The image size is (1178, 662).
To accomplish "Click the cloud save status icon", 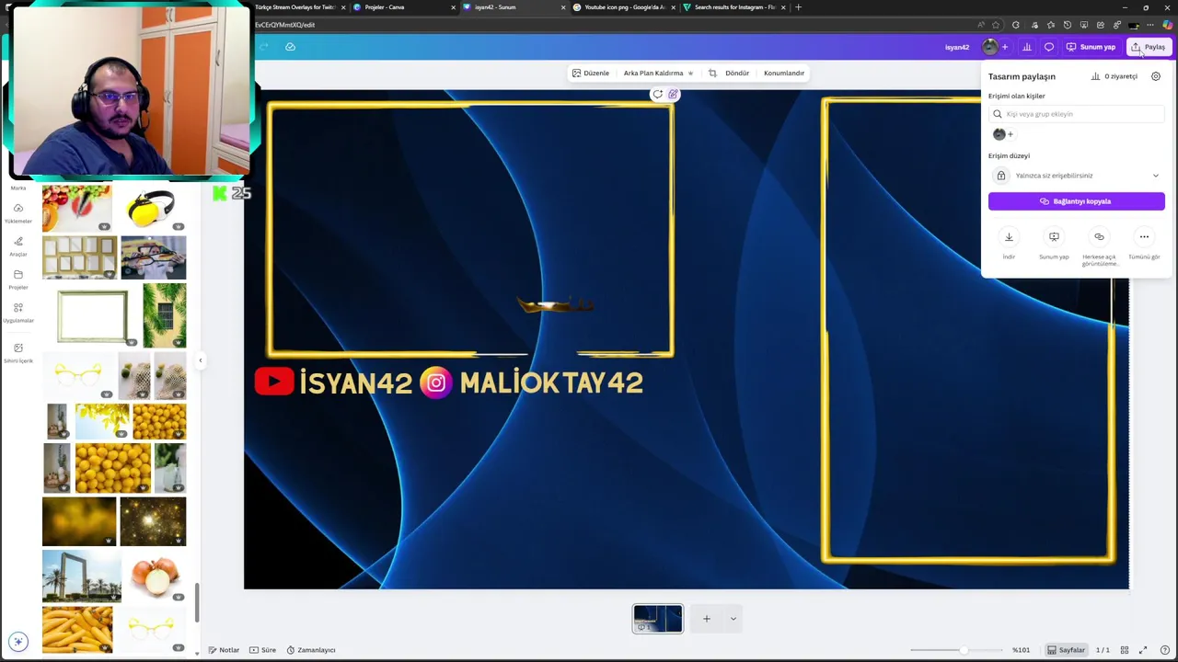I will coord(290,47).
